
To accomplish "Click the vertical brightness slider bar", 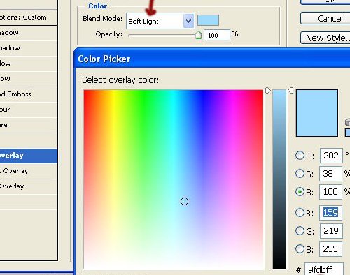I will click(279, 179).
